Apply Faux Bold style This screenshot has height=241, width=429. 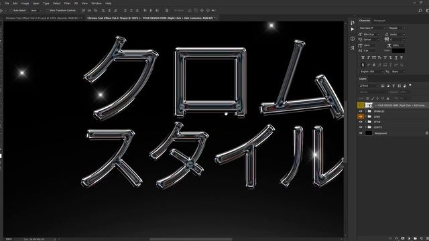[x=363, y=58]
